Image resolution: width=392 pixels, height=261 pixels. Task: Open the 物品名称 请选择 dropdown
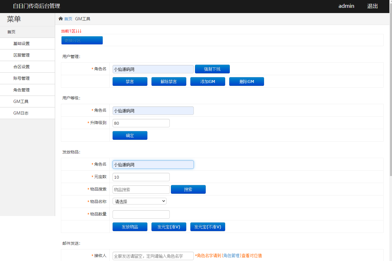point(140,201)
